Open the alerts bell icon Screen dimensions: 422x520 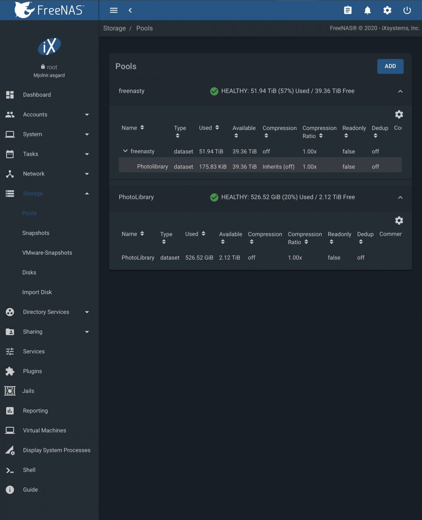pos(367,10)
